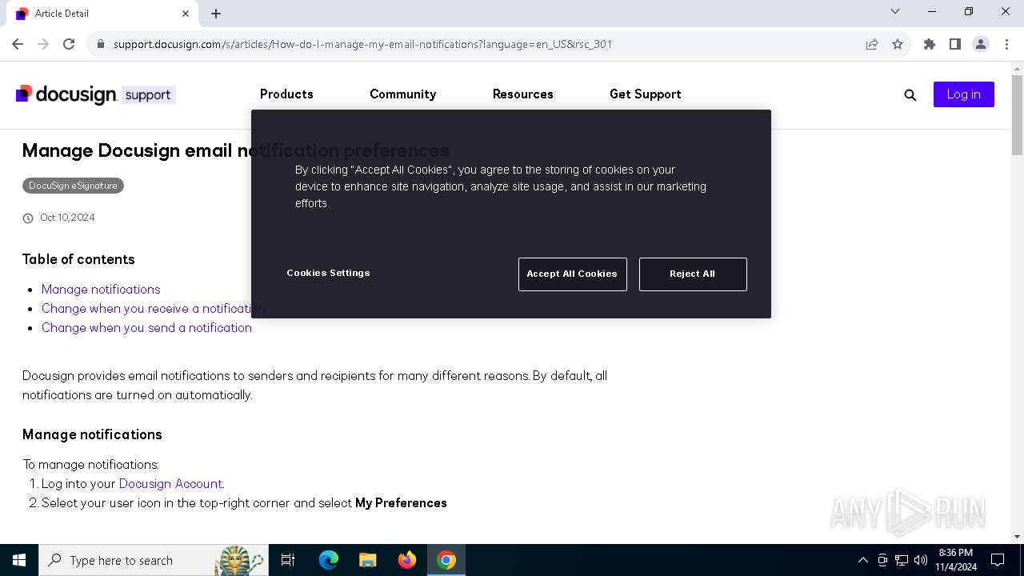
Task: Launch Firefox from the taskbar
Action: 407,560
